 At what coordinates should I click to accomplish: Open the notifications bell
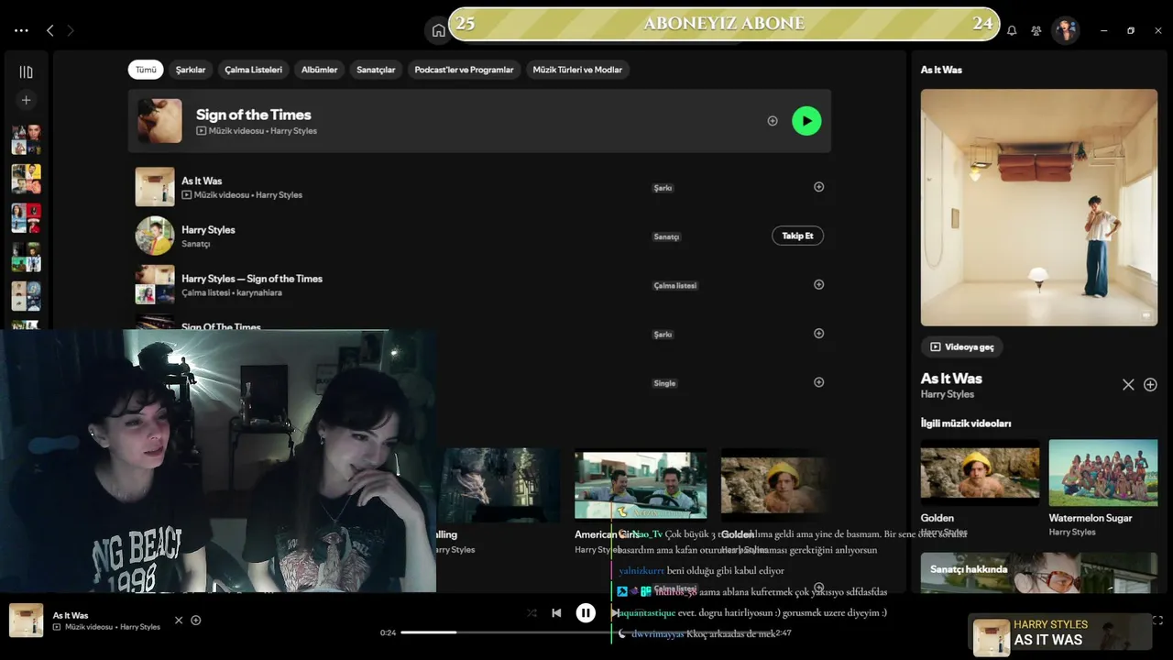point(1012,30)
